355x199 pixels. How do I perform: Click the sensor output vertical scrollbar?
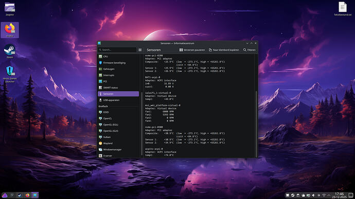[256, 124]
